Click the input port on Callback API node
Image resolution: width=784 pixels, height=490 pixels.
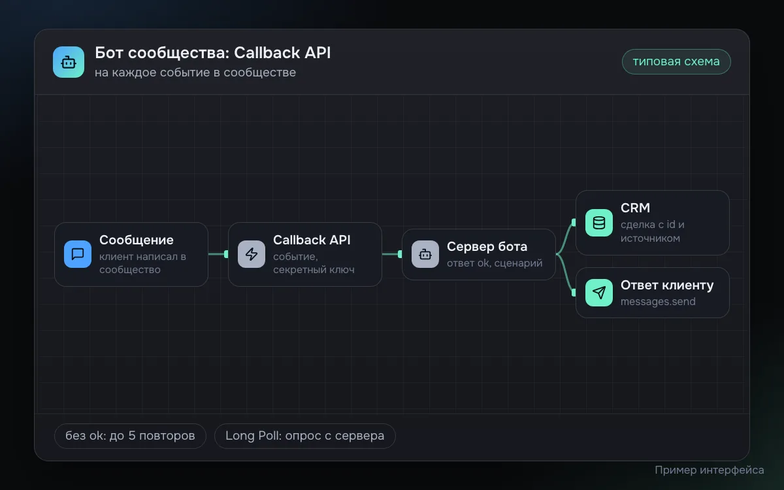(226, 254)
